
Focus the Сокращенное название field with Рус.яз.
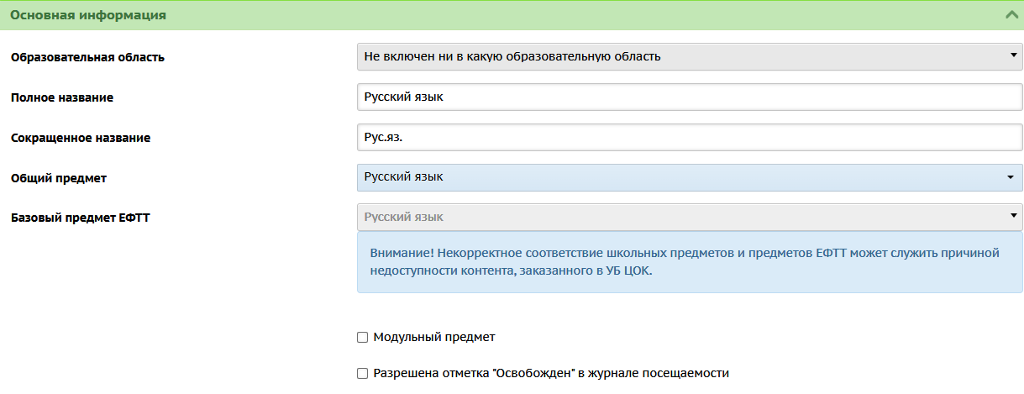click(690, 137)
